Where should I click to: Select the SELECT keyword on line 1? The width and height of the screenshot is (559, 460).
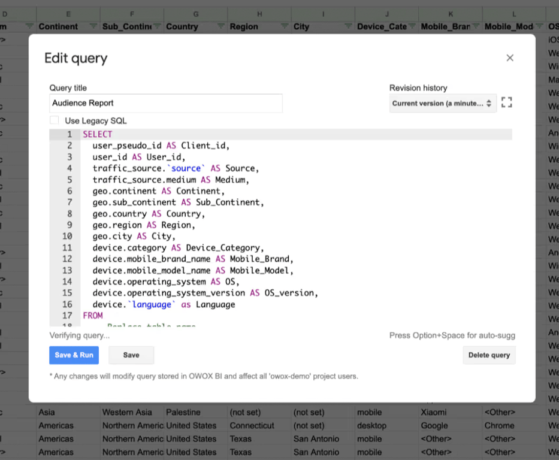pos(98,134)
